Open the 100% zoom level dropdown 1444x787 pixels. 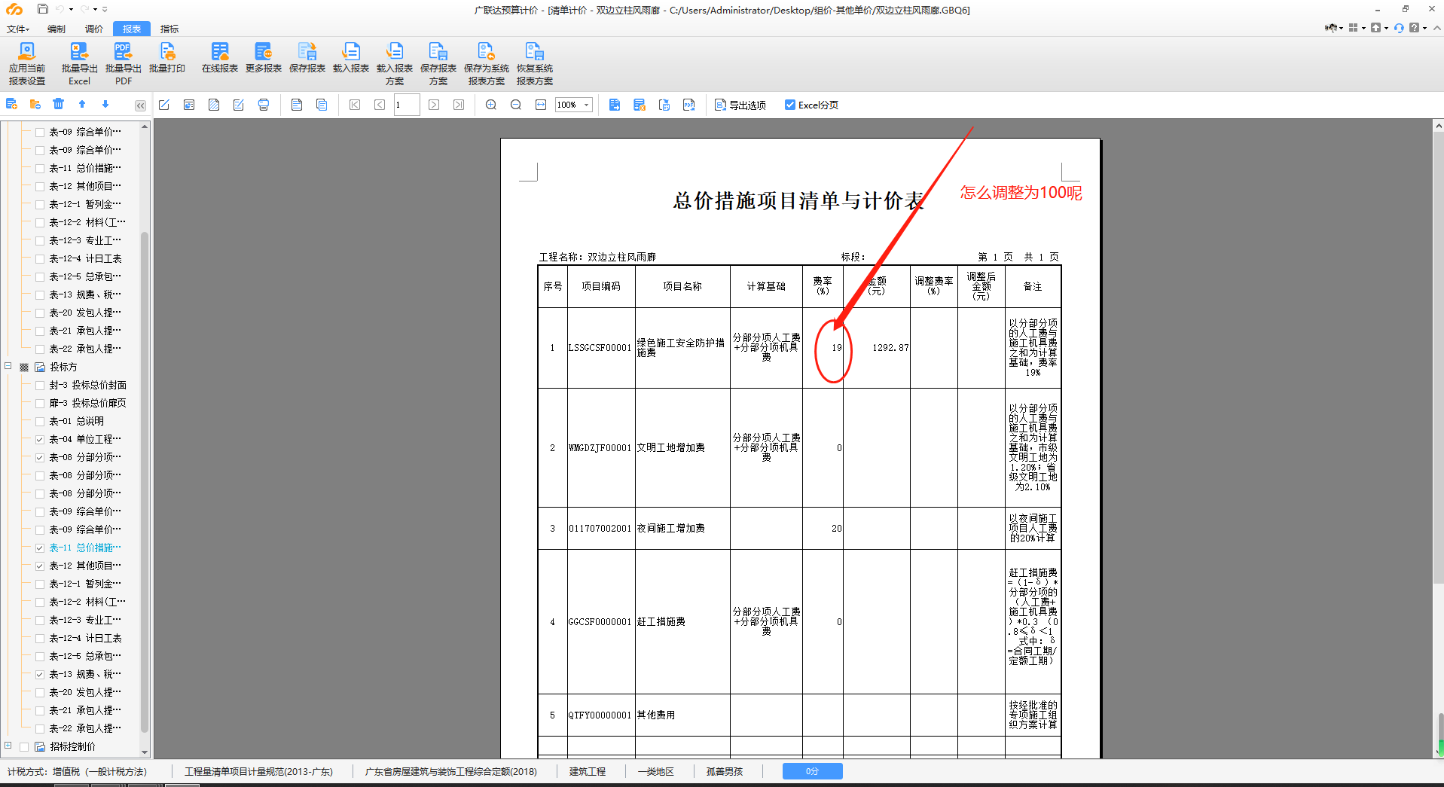[x=587, y=105]
